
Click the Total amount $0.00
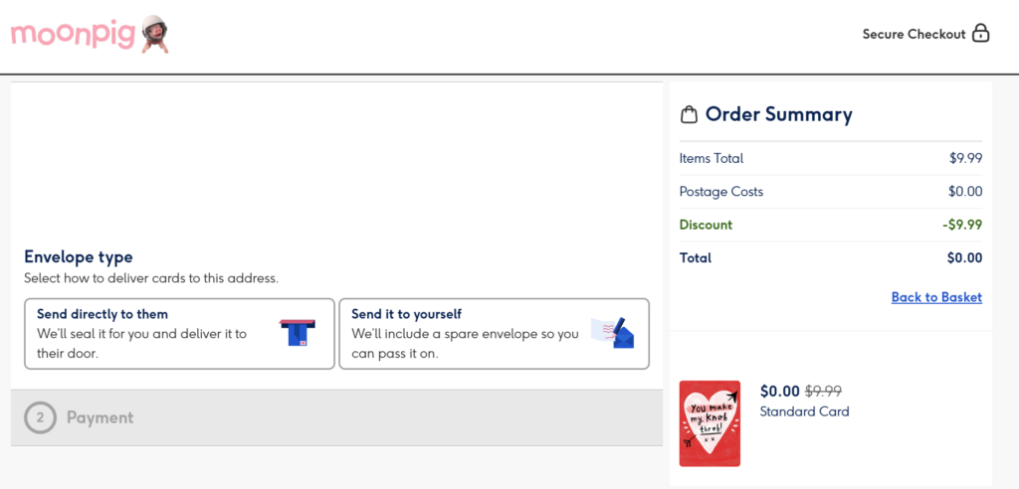964,258
